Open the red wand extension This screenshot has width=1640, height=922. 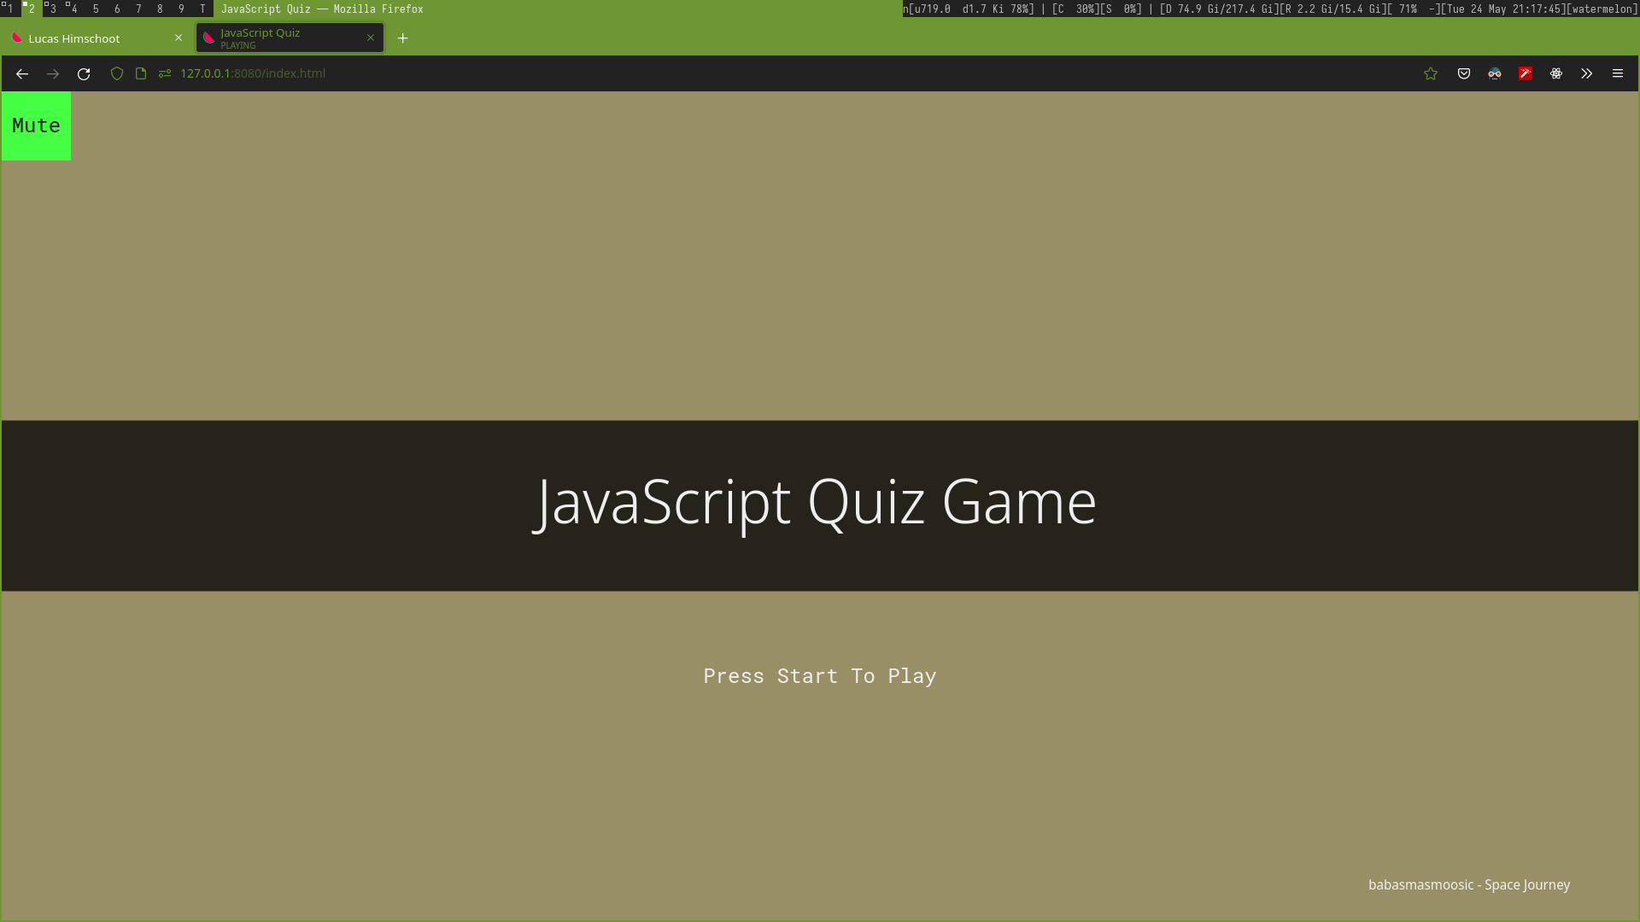1526,74
